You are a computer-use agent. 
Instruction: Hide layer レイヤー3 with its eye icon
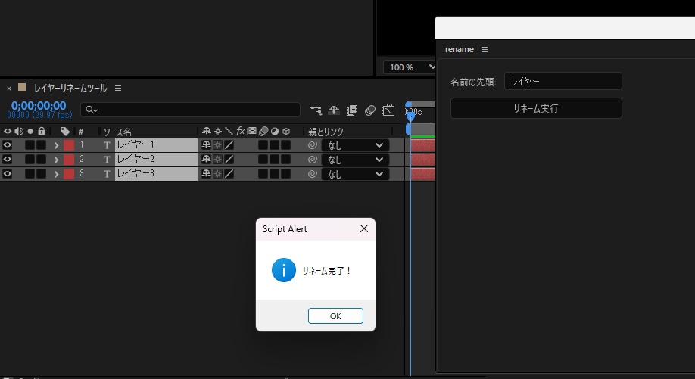click(8, 173)
